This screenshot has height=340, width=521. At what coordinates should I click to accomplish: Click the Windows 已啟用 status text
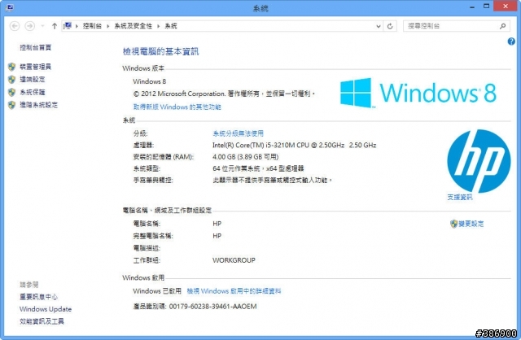157,291
